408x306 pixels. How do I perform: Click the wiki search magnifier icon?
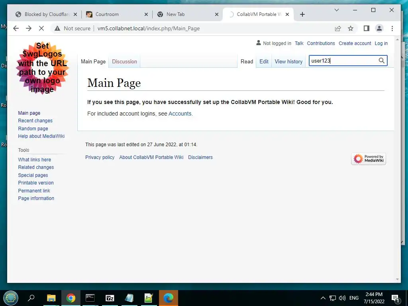tap(381, 61)
